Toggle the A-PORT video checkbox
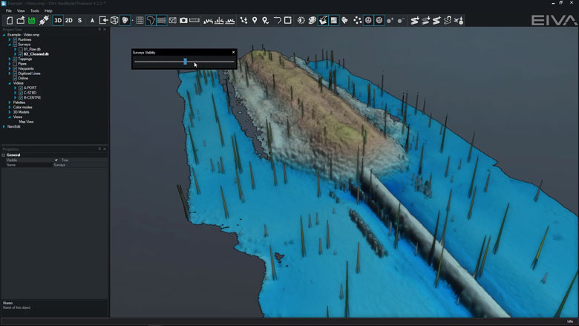This screenshot has width=579, height=326. pyautogui.click(x=21, y=88)
